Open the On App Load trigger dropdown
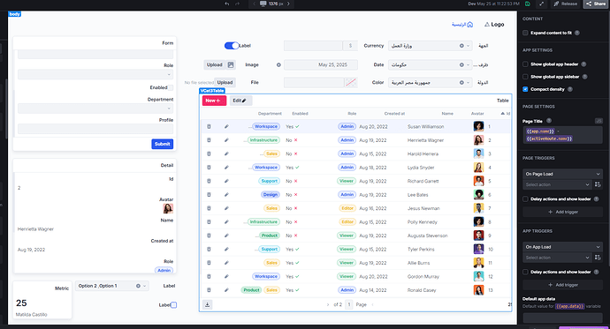Viewport: 610px width, 329px height. (562, 247)
